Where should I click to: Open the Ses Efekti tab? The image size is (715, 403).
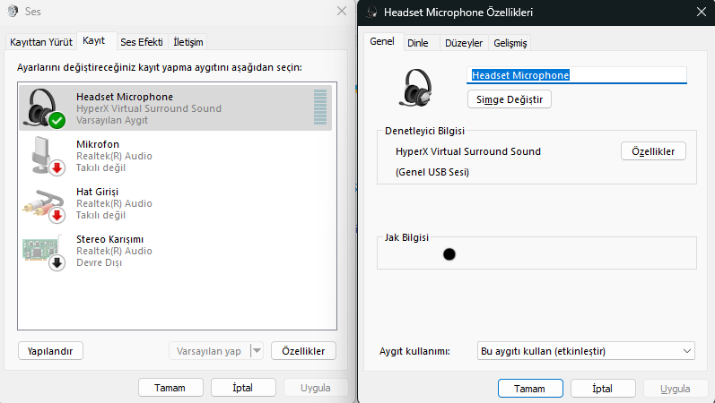(x=142, y=42)
